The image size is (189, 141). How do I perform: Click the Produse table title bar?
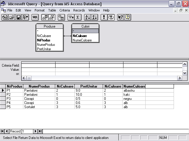point(50,26)
